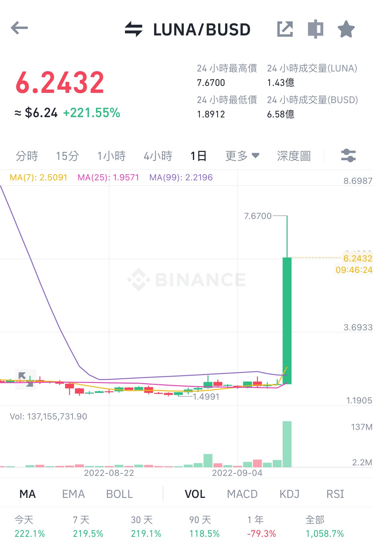The image size is (373, 548).
Task: Enable the BOLL indicator
Action: click(120, 494)
